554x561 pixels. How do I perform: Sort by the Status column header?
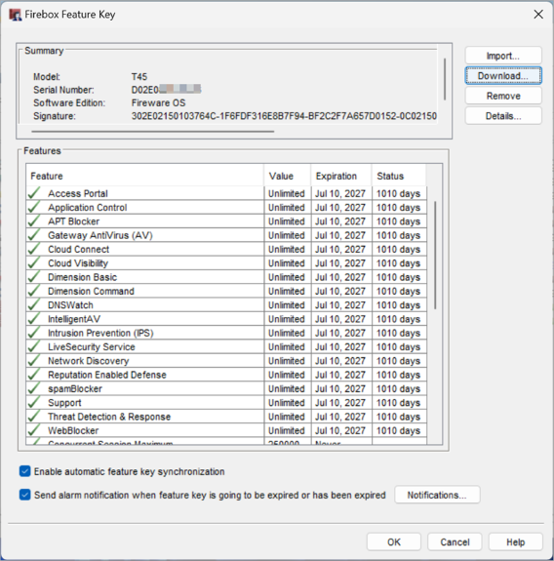pyautogui.click(x=399, y=176)
